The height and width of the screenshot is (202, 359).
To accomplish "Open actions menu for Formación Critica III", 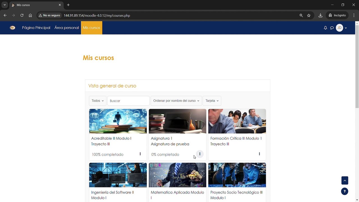I will click(x=259, y=154).
